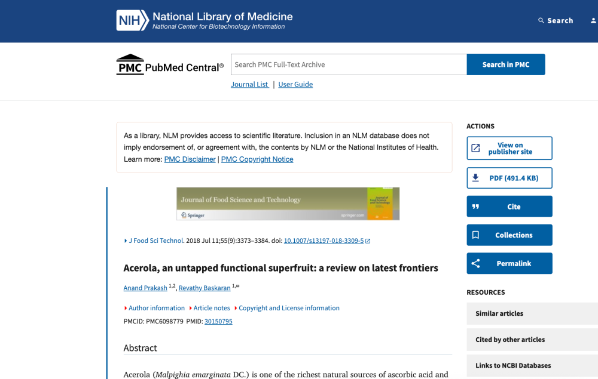Viewport: 598px width, 379px height.
Task: Click the external-link icon after the DOI
Action: [368, 241]
